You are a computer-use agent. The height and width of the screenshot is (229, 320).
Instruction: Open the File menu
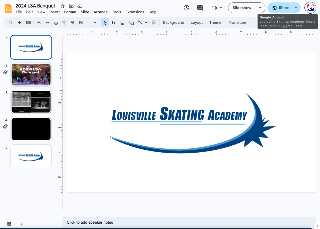point(19,12)
